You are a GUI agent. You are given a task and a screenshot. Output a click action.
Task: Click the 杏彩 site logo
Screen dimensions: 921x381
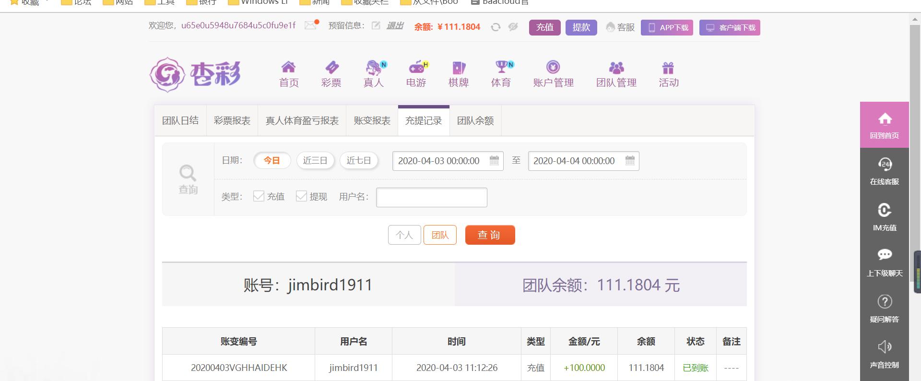pos(195,74)
